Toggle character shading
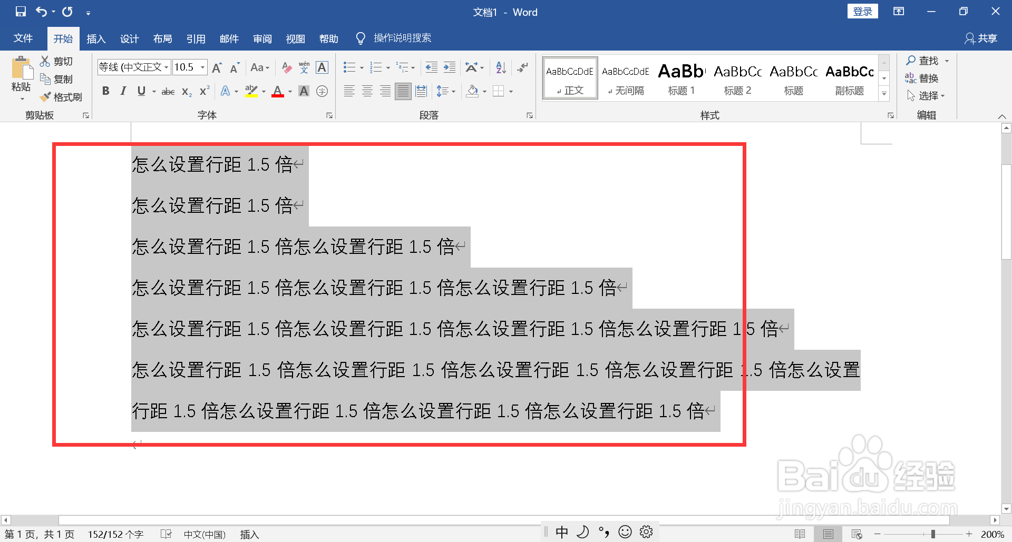Screen dimensions: 1012x542 [x=304, y=92]
